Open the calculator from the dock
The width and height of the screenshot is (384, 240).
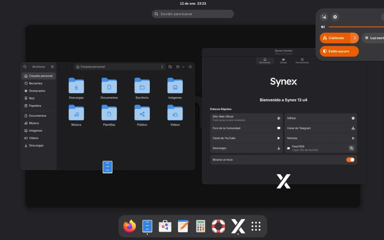[201, 226]
